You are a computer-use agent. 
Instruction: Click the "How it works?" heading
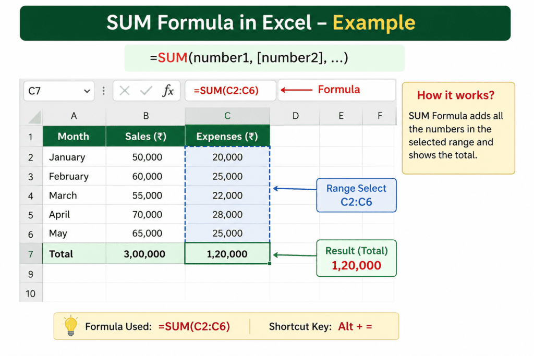point(456,95)
